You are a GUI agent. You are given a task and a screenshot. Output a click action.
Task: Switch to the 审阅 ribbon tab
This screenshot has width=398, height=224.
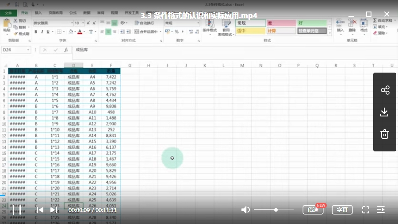[100, 13]
